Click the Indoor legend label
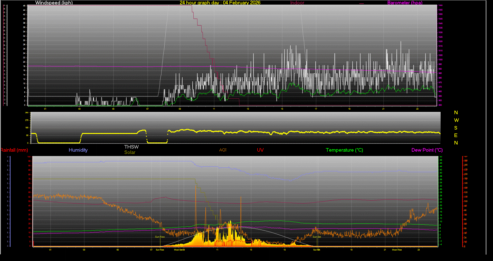 297,3
